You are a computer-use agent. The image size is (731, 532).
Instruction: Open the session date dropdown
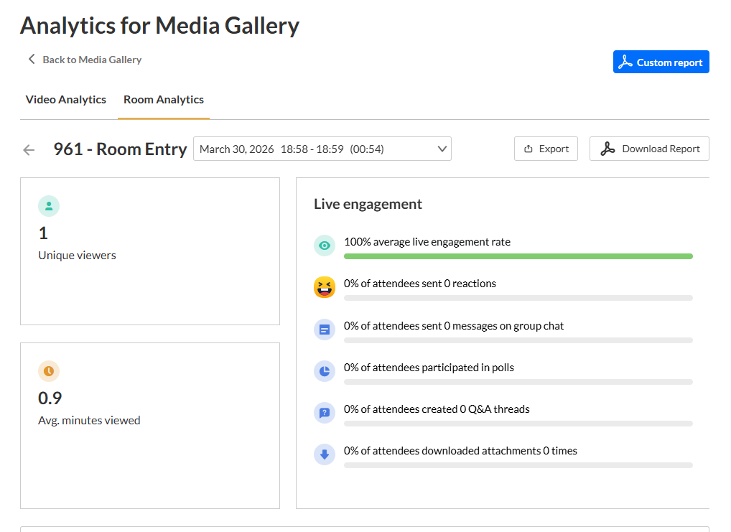click(322, 149)
